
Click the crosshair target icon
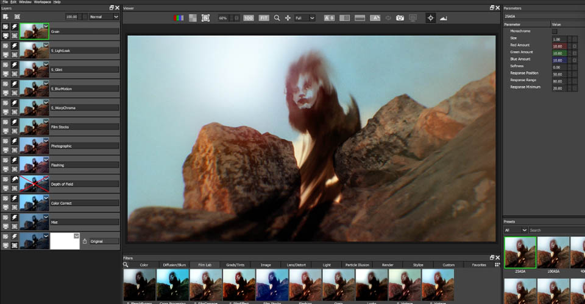[431, 18]
